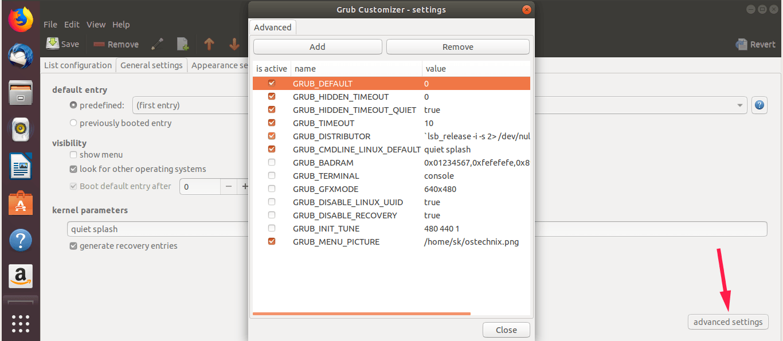The width and height of the screenshot is (783, 341).
Task: Enable the 'show menu' checkbox
Action: 73,154
